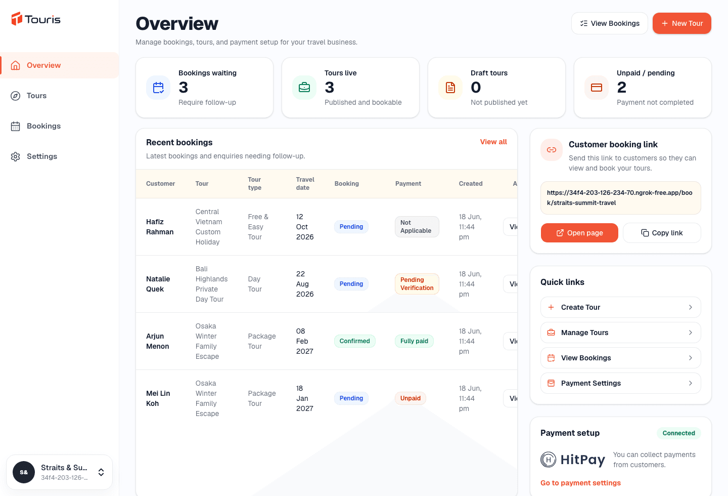
Task: Click the Bookings calendar icon in sidebar
Action: 16,126
